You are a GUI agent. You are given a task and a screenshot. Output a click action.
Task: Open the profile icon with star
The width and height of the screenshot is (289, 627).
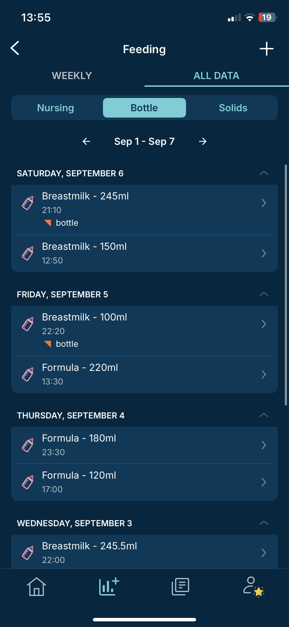click(x=253, y=586)
